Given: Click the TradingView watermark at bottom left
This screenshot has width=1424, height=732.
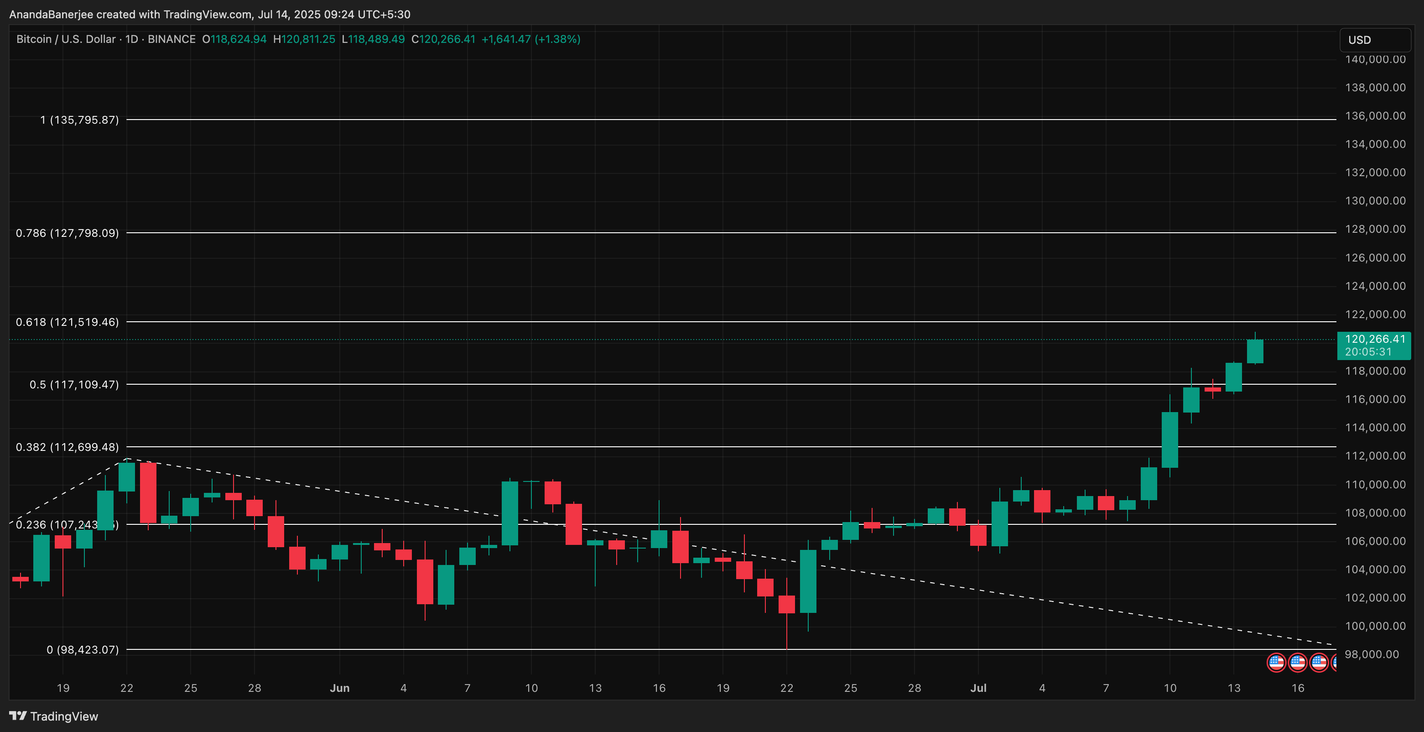Looking at the screenshot, I should pyautogui.click(x=65, y=716).
